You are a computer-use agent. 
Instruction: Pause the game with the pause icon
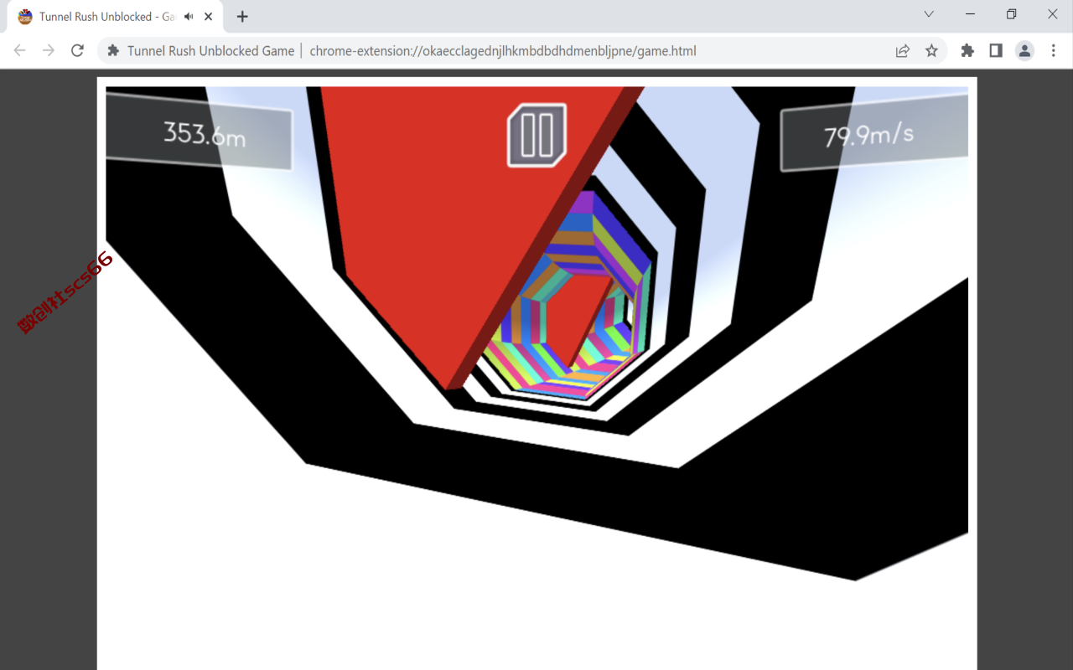(536, 135)
